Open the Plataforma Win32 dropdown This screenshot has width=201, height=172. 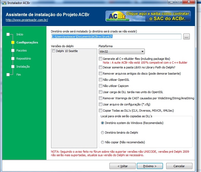(122, 52)
